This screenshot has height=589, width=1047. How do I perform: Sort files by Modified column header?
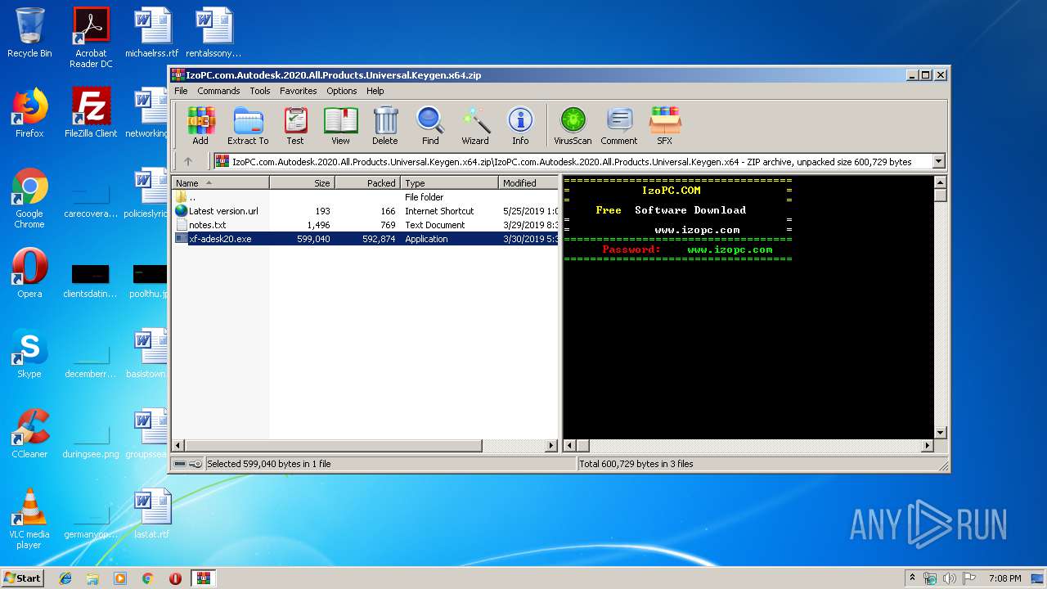[528, 183]
